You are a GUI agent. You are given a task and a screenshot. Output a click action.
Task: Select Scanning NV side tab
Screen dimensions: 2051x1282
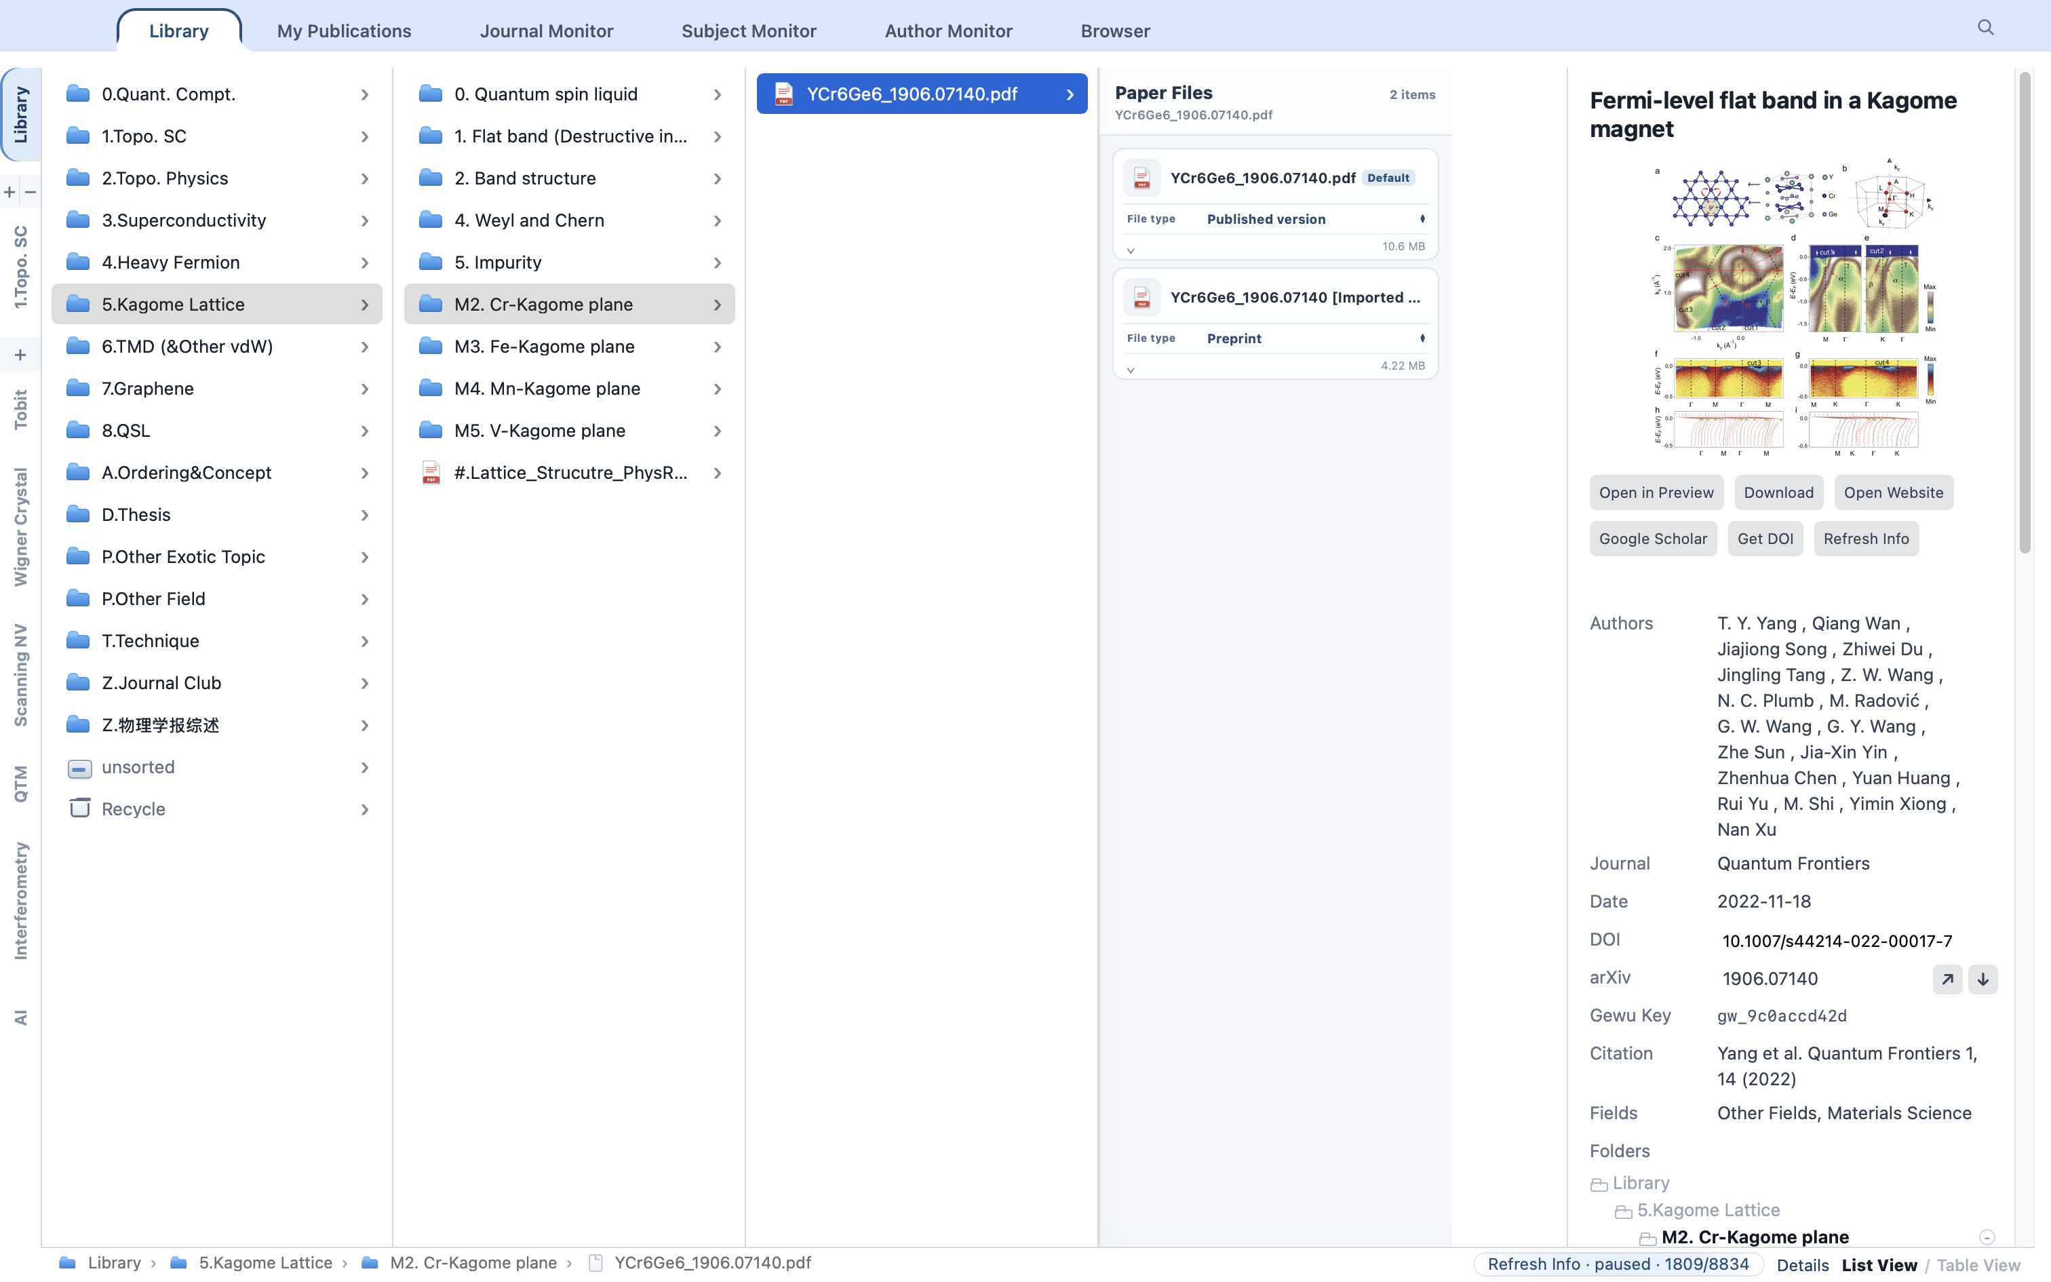(20, 676)
